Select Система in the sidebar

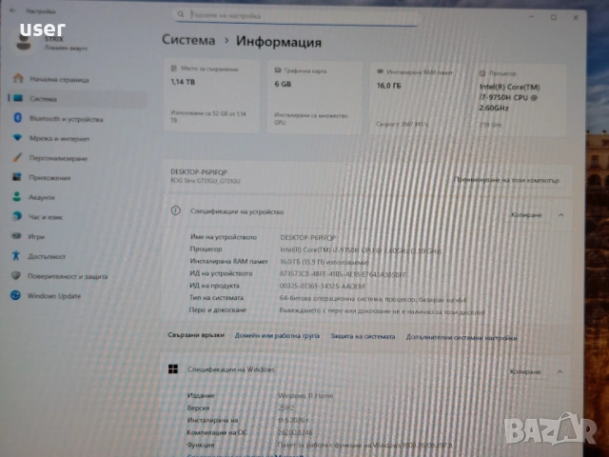tap(78, 99)
